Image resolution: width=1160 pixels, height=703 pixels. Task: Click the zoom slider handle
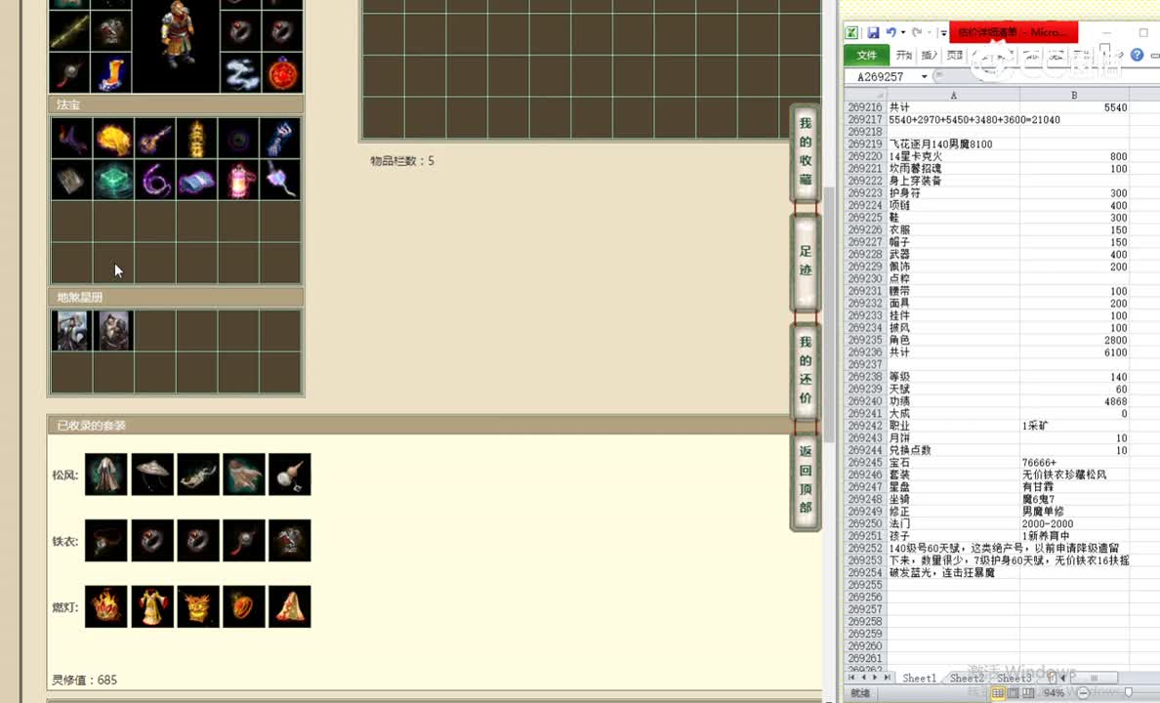pyautogui.click(x=1128, y=693)
